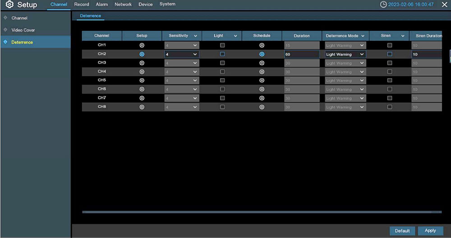The image size is (451, 238).
Task: Open CH1 setup gear icon
Action: 142,45
